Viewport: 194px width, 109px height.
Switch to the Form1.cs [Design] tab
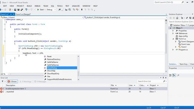pyautogui.click(x=23, y=14)
